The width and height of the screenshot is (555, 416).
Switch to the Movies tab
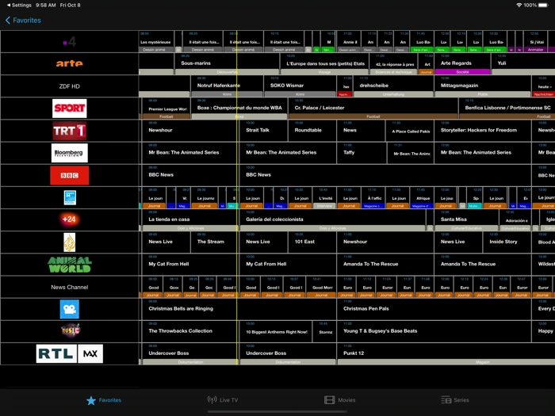pos(340,400)
